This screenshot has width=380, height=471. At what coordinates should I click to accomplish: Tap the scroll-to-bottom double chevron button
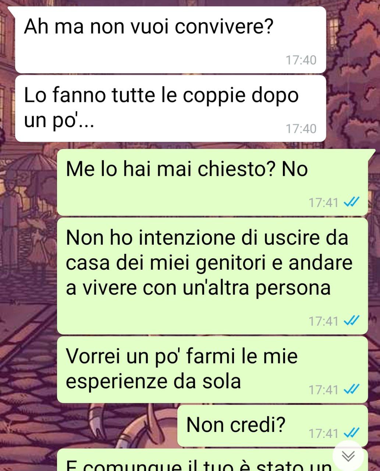tap(348, 456)
